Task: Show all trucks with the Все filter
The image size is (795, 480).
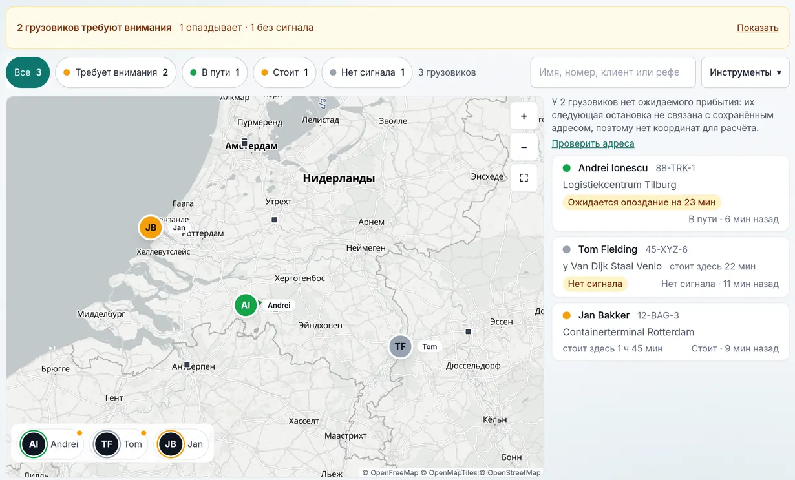Action: pos(28,72)
